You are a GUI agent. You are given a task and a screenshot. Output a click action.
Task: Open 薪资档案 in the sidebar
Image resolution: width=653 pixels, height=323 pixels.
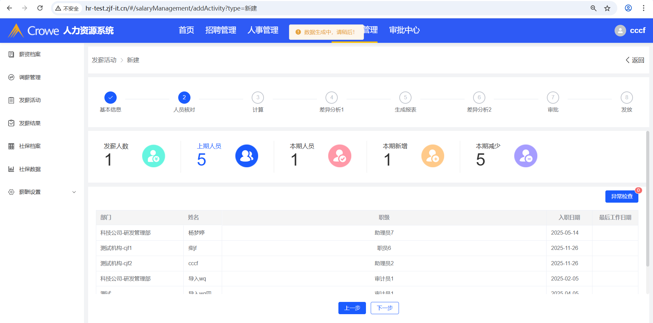tap(30, 54)
